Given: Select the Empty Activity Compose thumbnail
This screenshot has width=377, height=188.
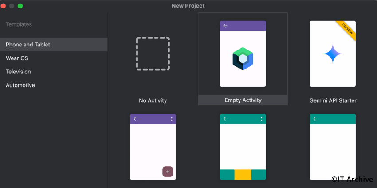Looking at the screenshot, I should click(243, 54).
